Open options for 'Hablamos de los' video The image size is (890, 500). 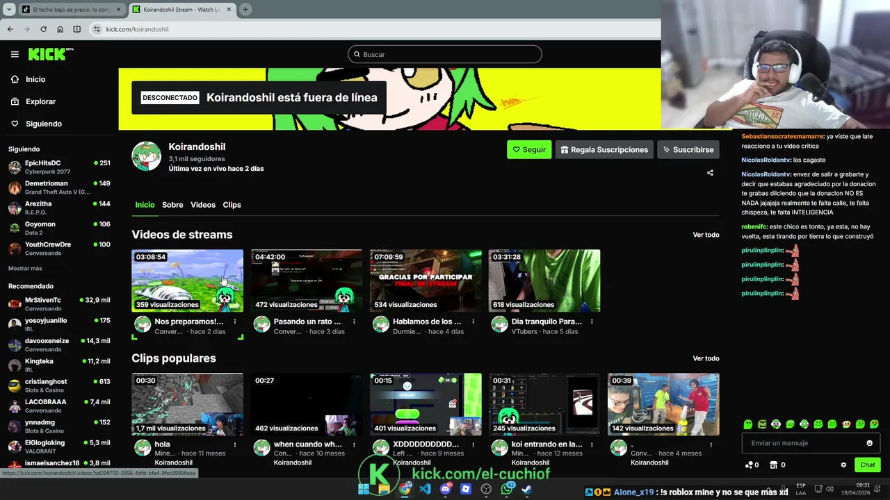pos(474,322)
